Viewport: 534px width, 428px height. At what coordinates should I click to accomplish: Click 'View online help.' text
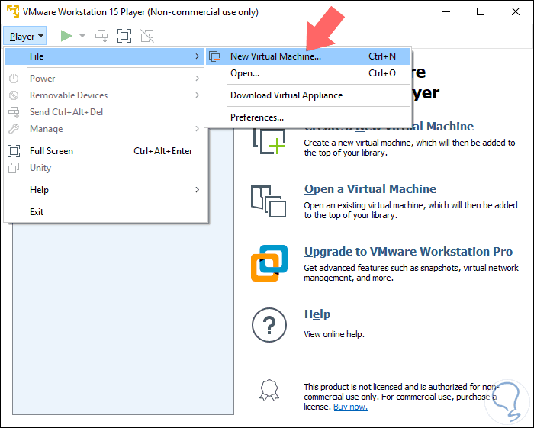click(x=334, y=334)
